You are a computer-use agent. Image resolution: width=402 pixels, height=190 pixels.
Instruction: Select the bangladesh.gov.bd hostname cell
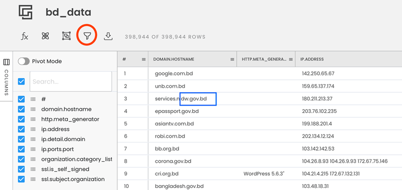[x=192, y=186]
